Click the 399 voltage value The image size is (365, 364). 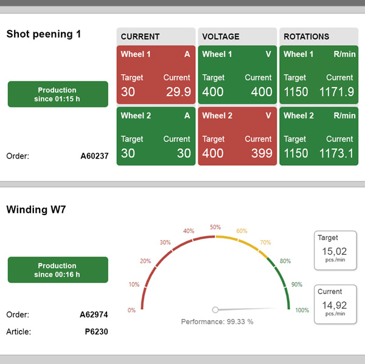[262, 153]
